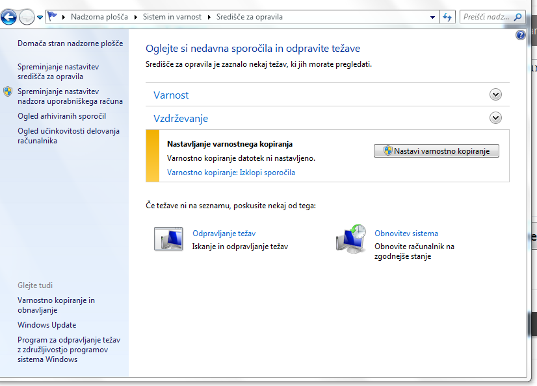Open Domača stran nadzorne plošče link
Viewport: 537px width, 386px height.
(x=70, y=43)
